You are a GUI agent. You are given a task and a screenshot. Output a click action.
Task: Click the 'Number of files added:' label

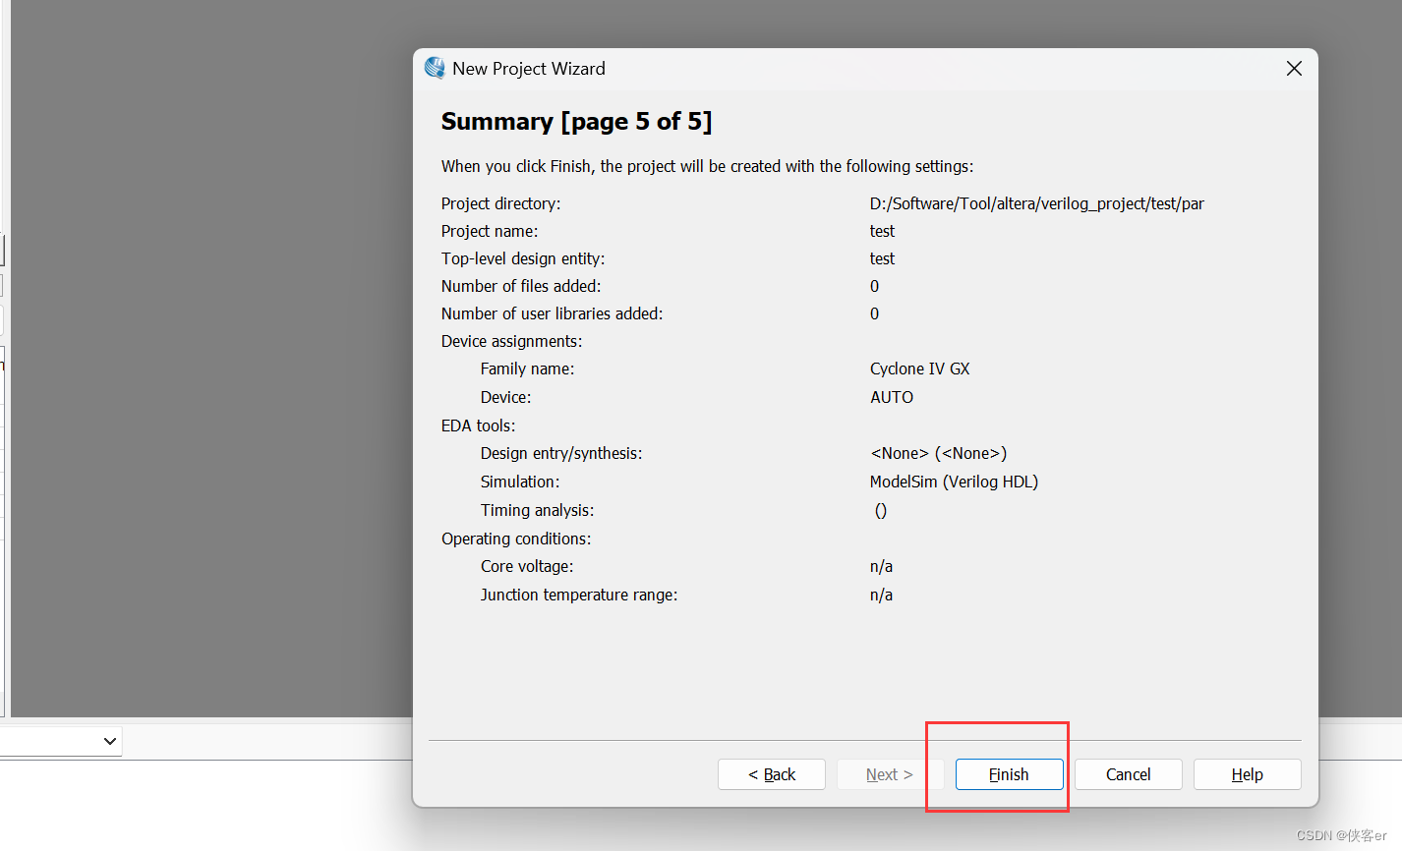coord(521,286)
